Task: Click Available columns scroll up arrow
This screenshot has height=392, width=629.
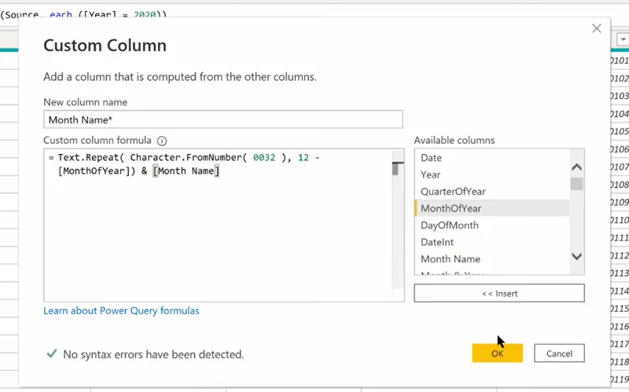Action: point(576,167)
